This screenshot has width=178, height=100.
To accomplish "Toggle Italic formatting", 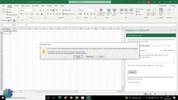I will click(24, 14).
